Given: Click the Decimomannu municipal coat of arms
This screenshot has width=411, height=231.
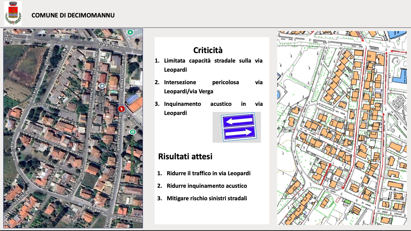Looking at the screenshot, I should [13, 14].
